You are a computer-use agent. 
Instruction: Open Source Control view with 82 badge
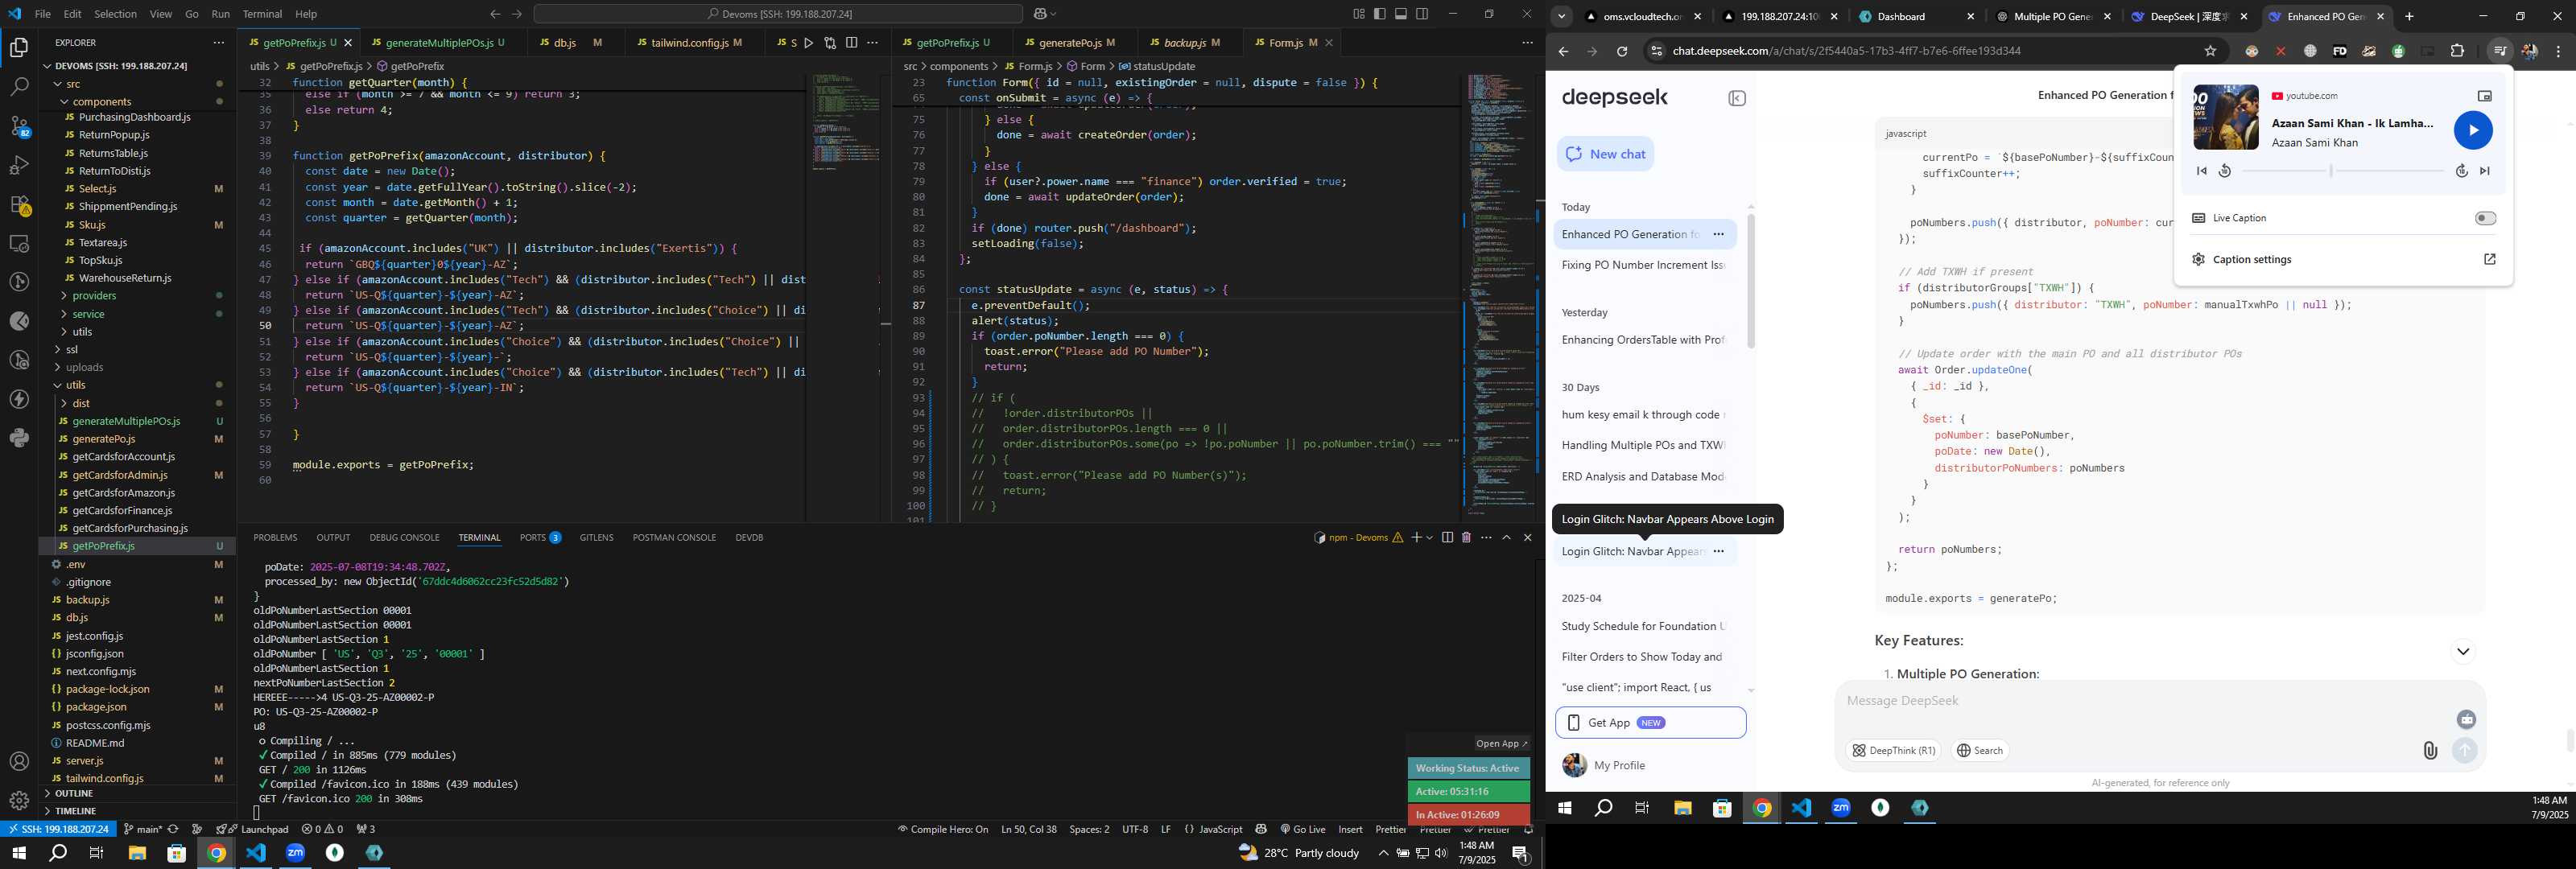[19, 127]
